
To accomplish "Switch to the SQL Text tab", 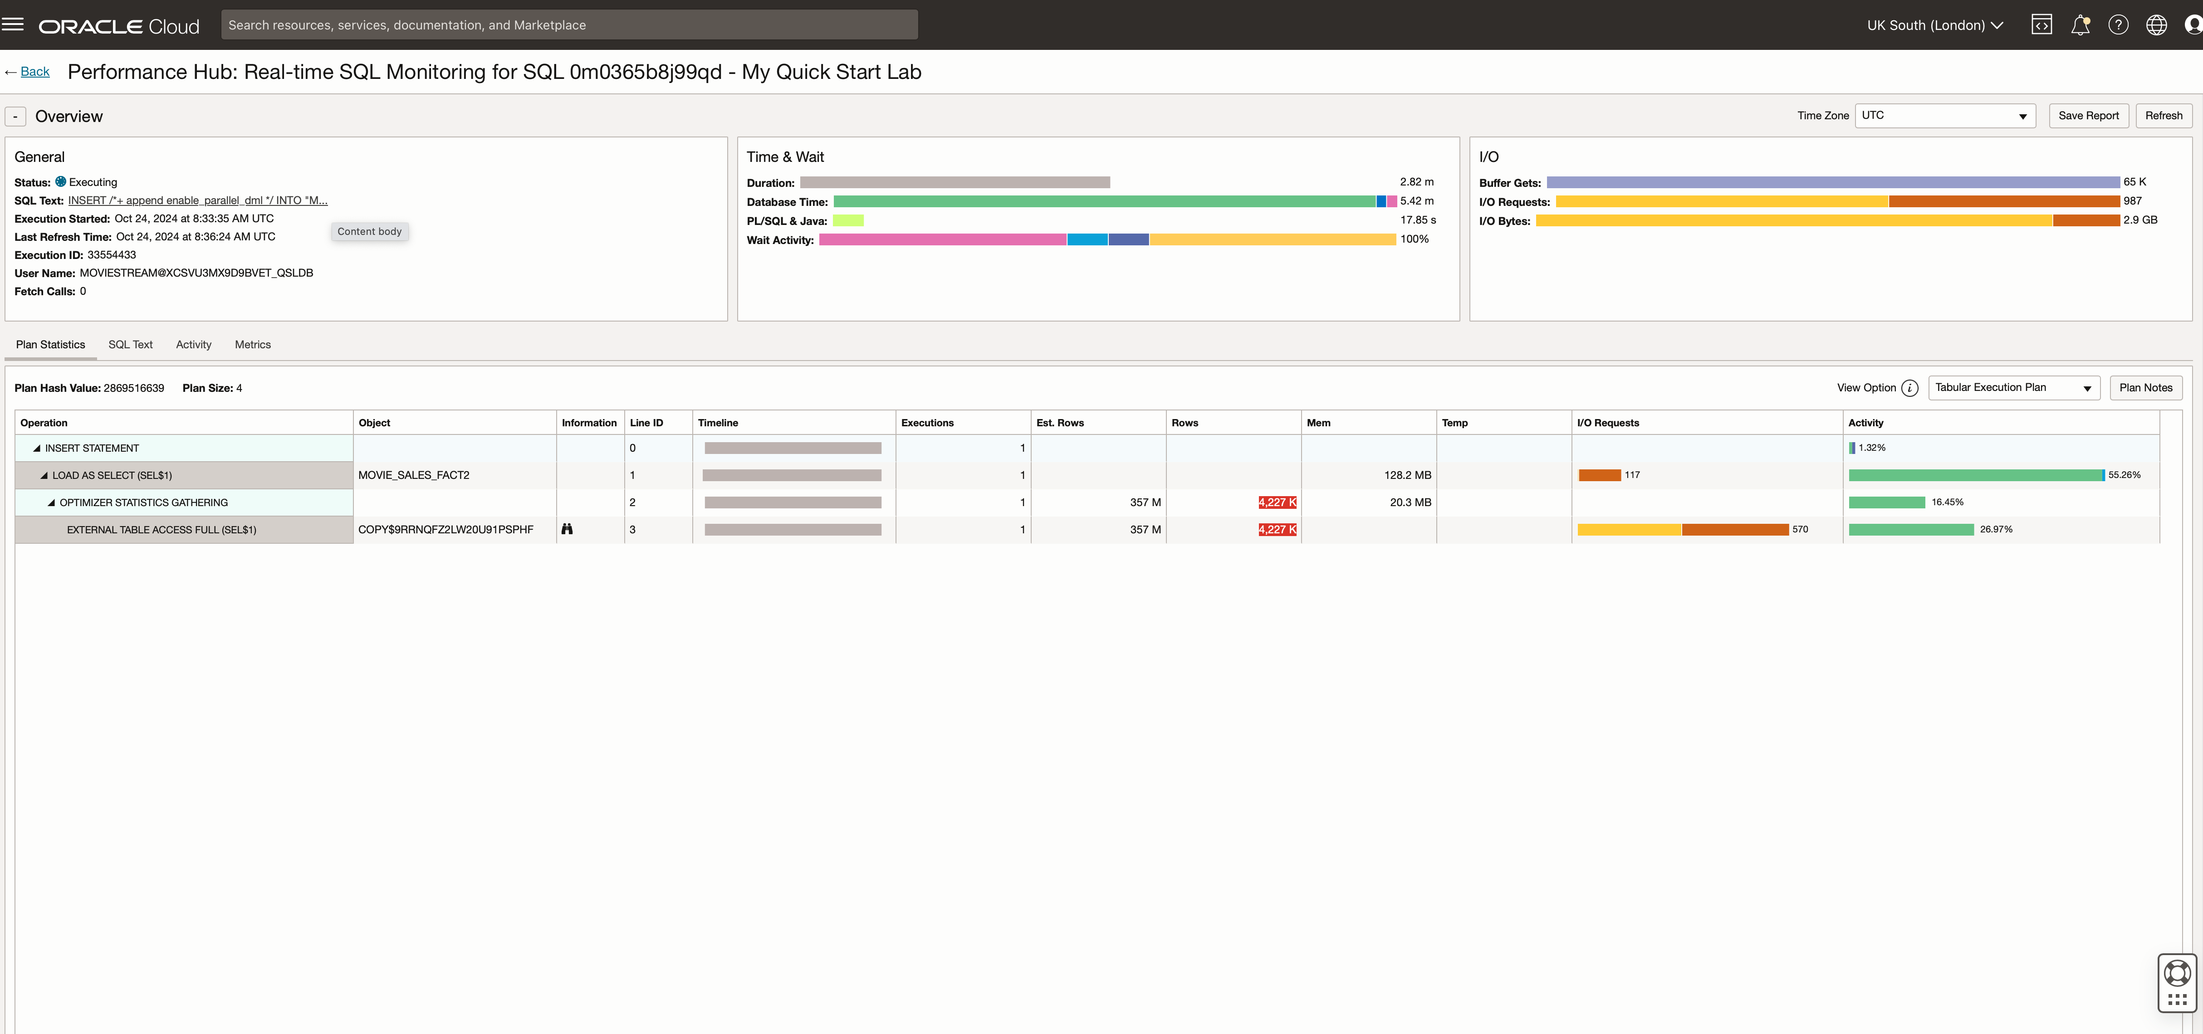I will point(130,345).
